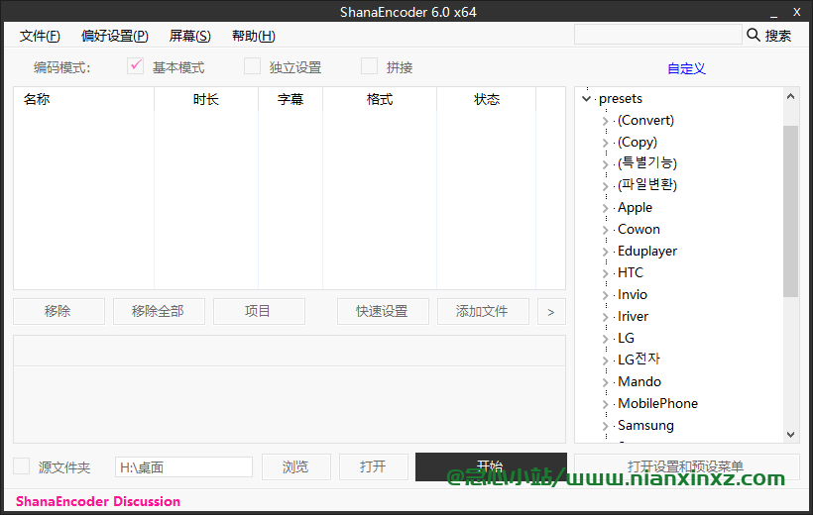
Task: Open 快速设置 quick settings
Action: [x=383, y=311]
